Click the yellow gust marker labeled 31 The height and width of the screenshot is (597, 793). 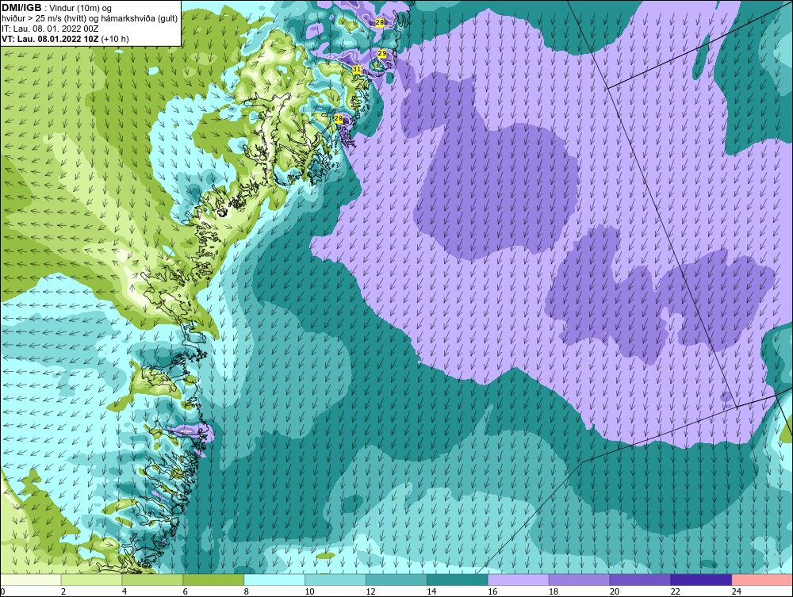pyautogui.click(x=357, y=69)
